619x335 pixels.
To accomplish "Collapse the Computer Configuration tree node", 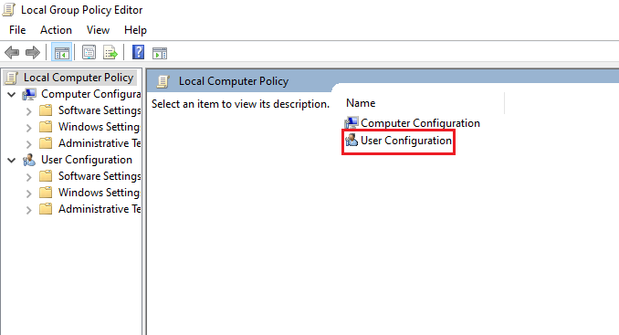I will coord(12,94).
